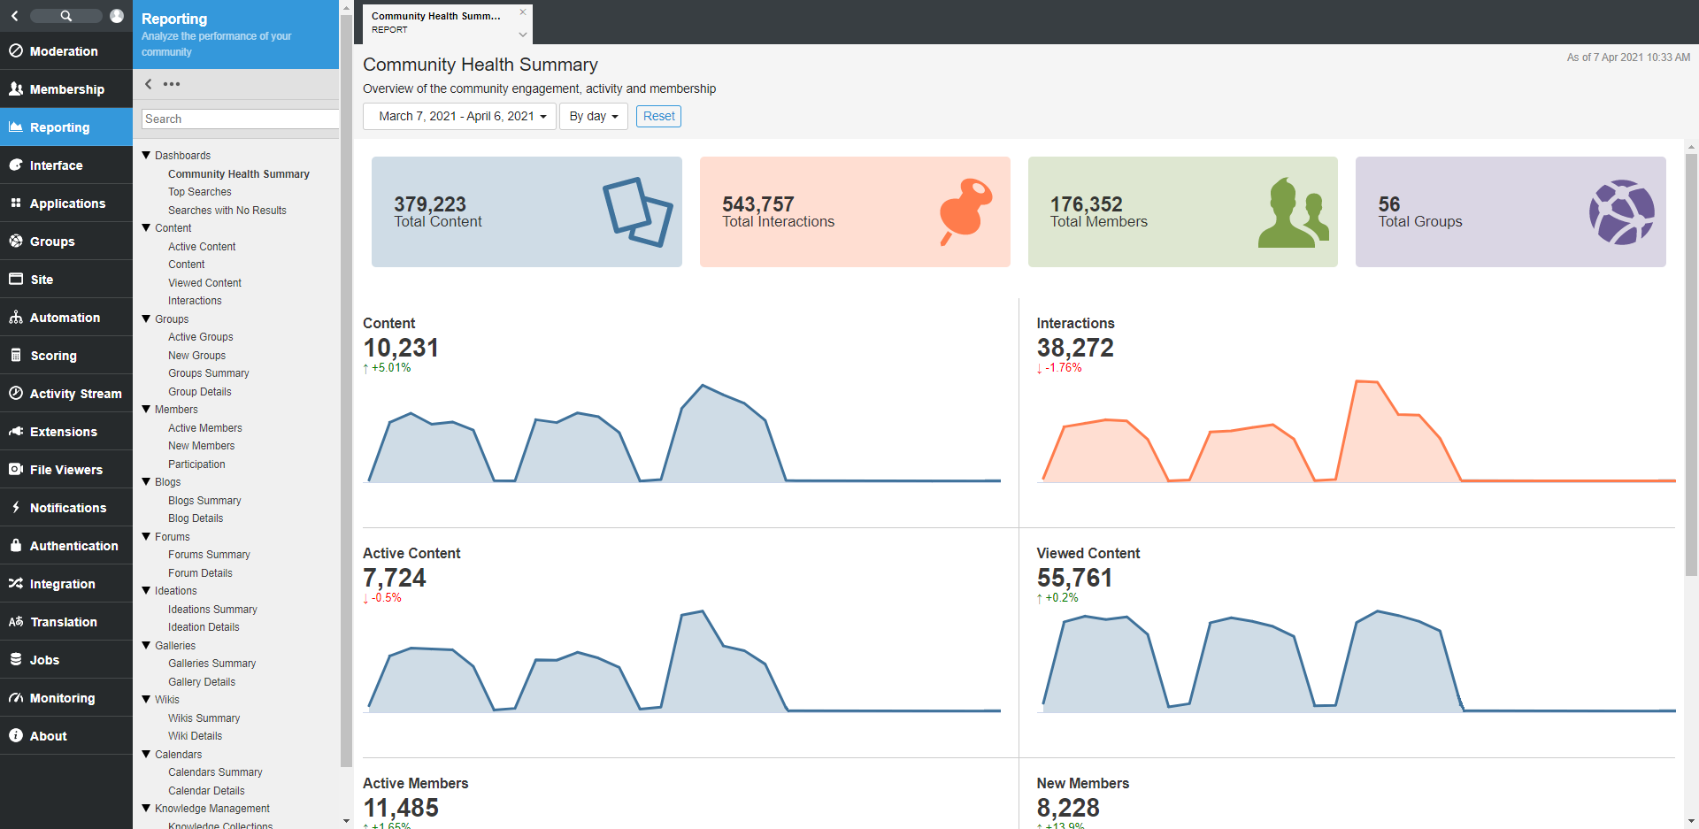
Task: Click the Activity Stream icon
Action: (16, 394)
